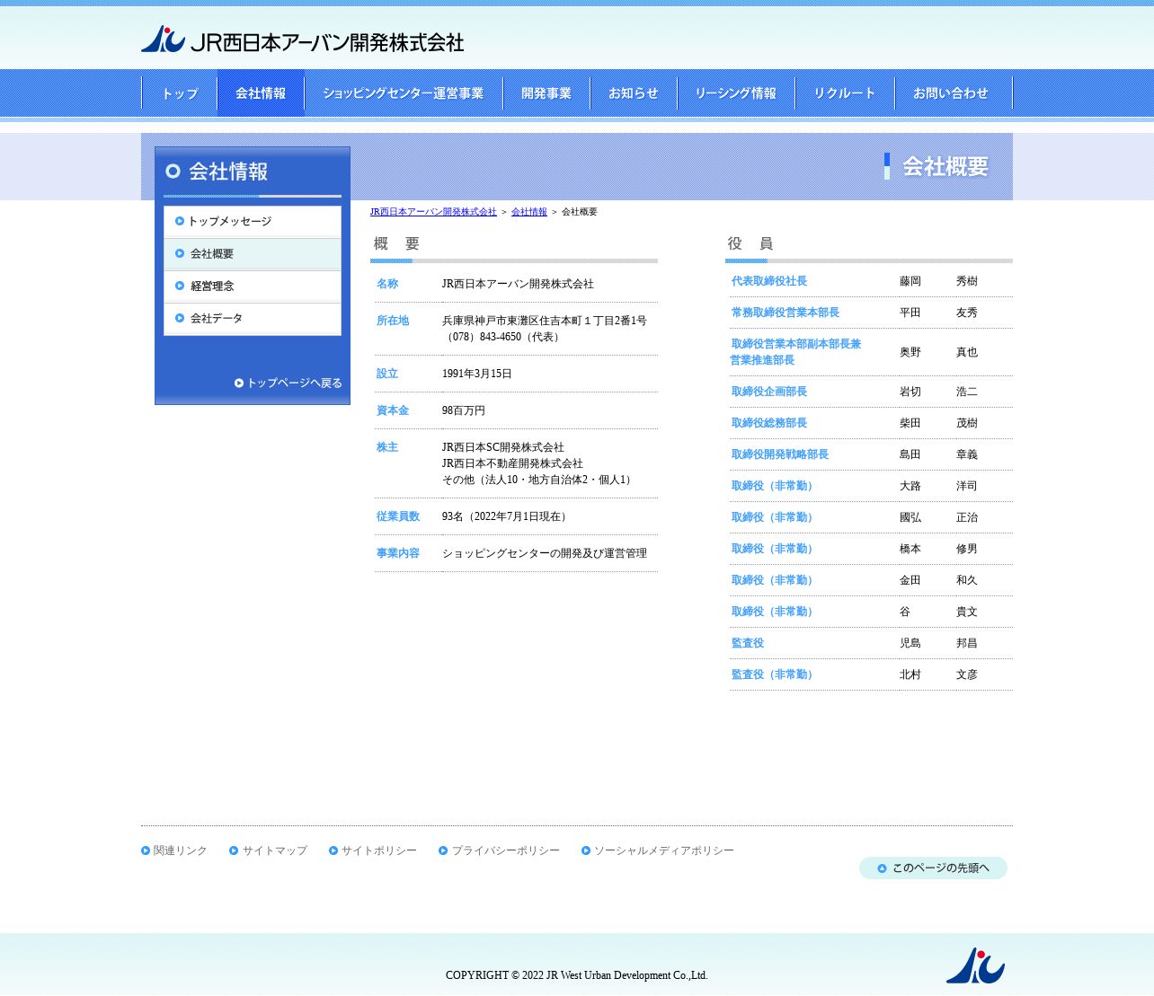Open トップメッセージ in the sidebar

(253, 222)
